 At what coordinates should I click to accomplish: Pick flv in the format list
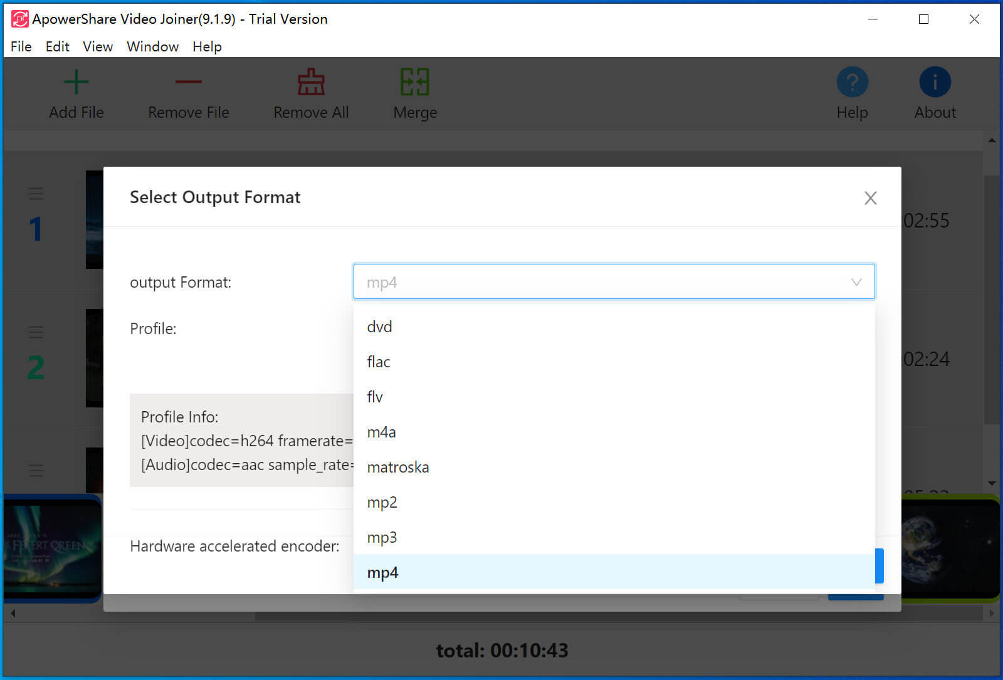coord(375,397)
